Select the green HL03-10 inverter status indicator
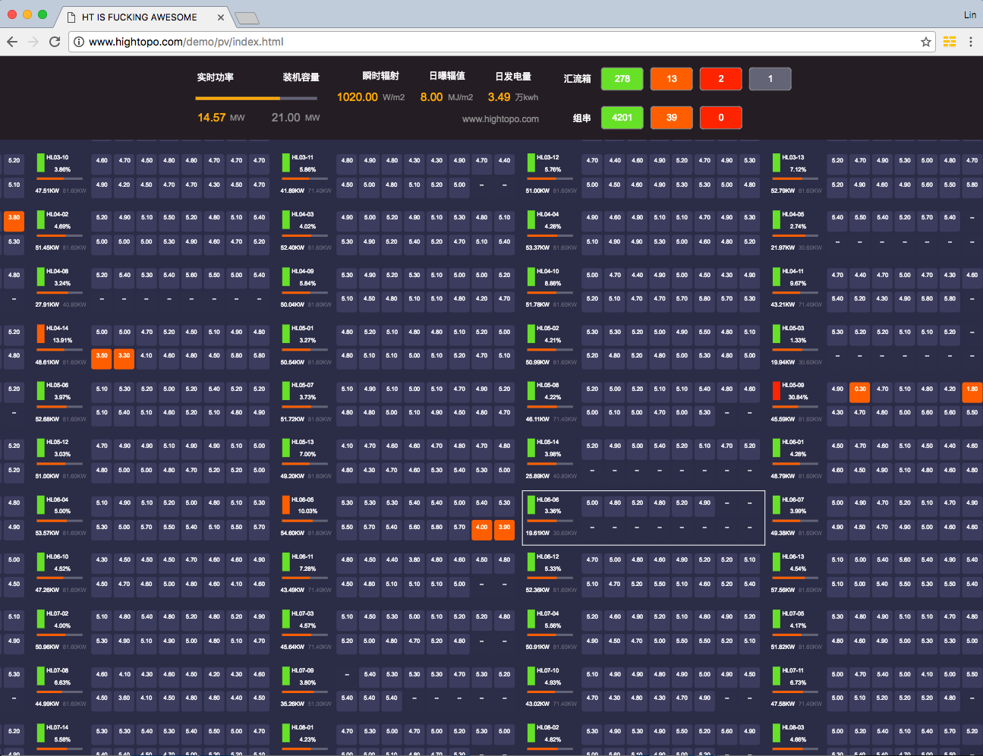The image size is (983, 756). pos(40,162)
